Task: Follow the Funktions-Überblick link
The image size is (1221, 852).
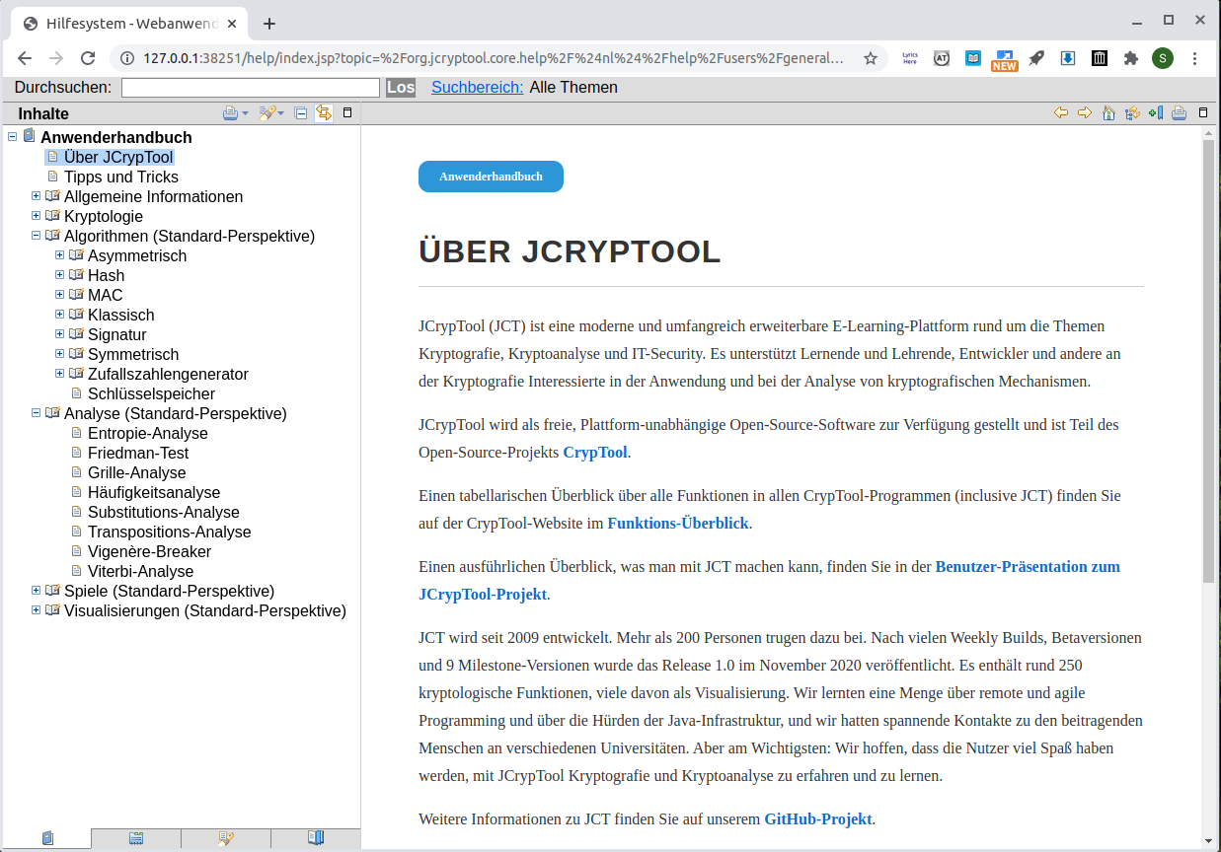Action: tap(678, 524)
